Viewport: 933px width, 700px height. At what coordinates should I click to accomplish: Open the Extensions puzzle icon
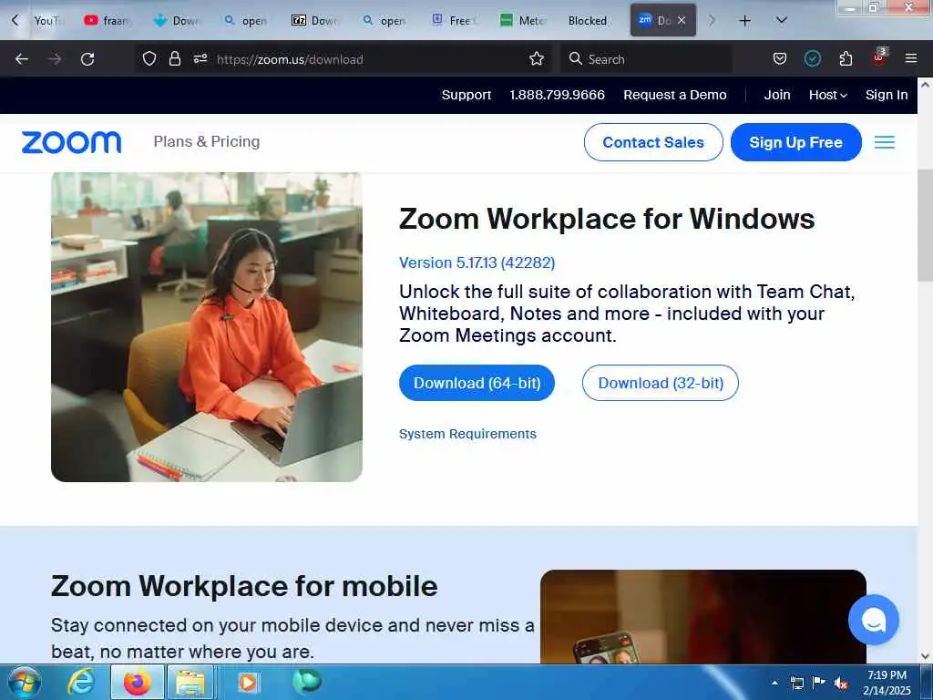coord(846,59)
